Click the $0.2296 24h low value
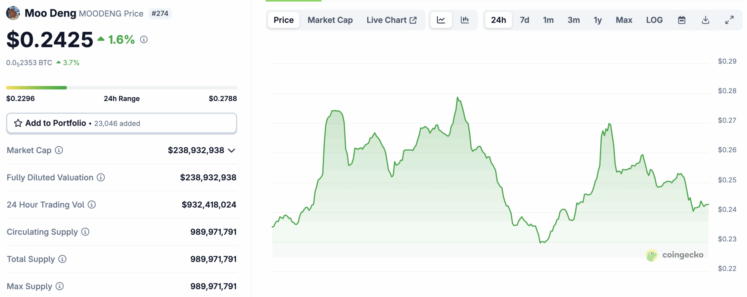 [x=20, y=98]
